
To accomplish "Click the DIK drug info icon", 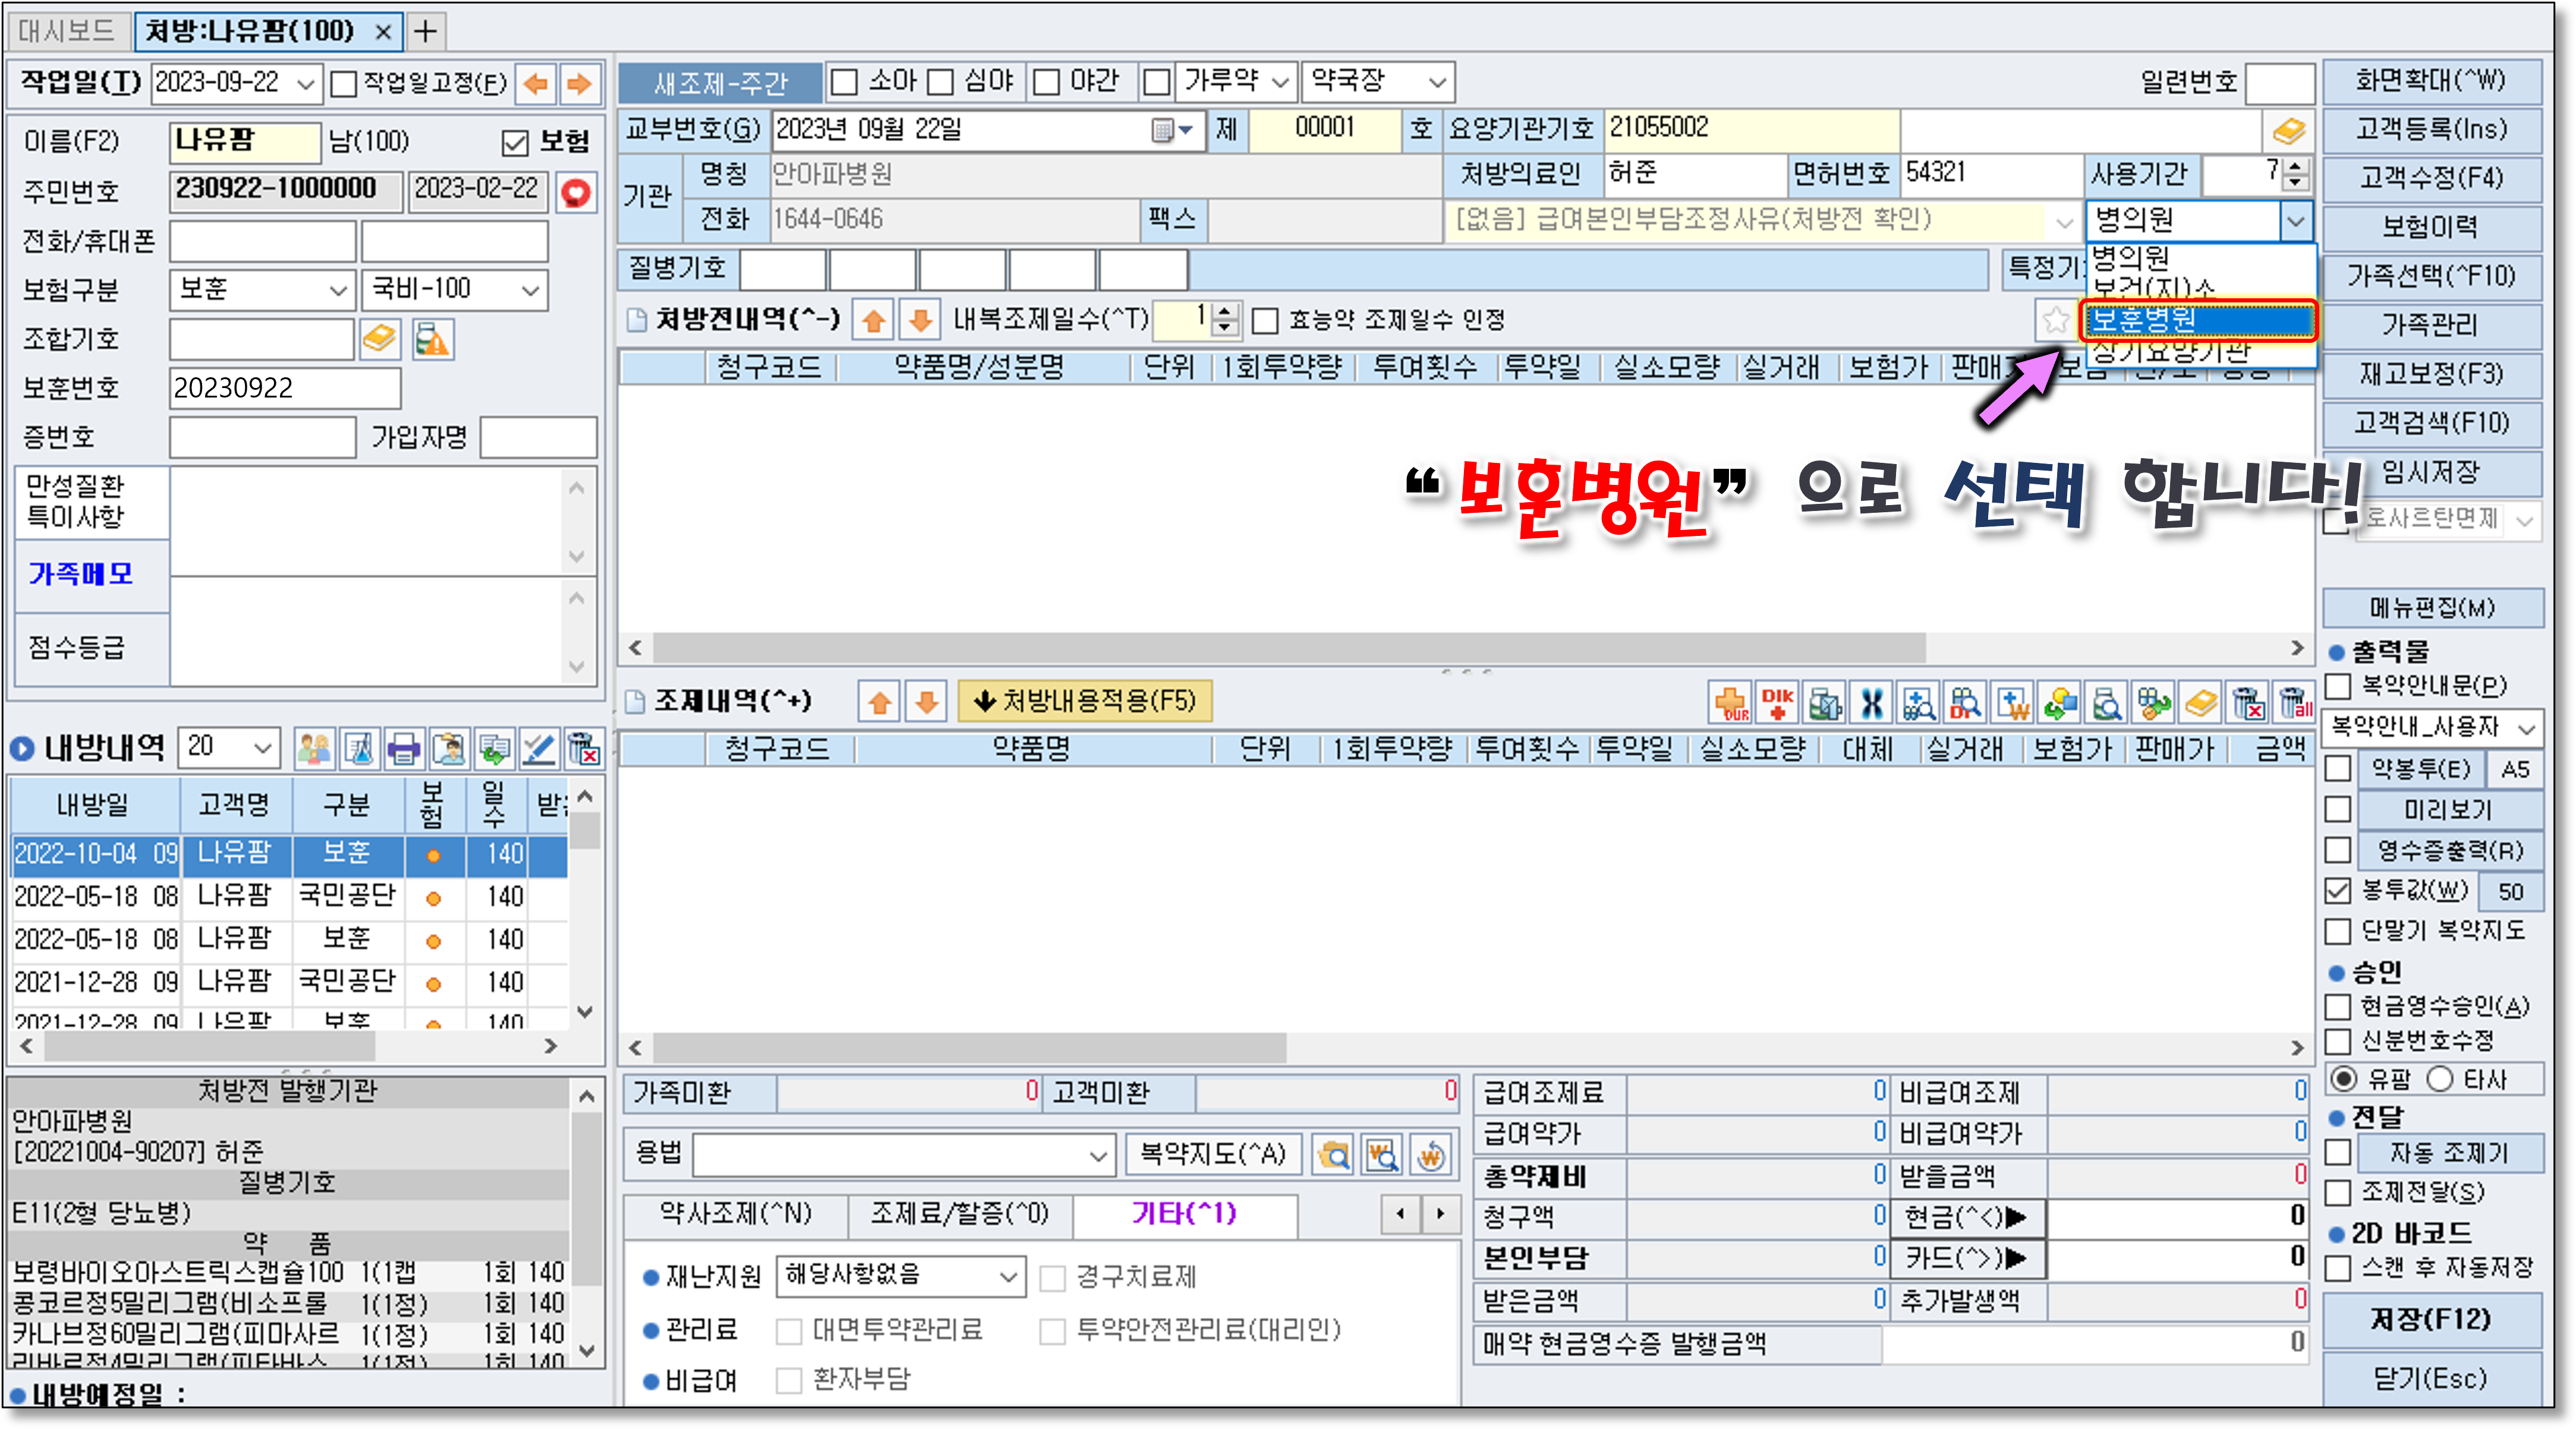I will (1777, 703).
